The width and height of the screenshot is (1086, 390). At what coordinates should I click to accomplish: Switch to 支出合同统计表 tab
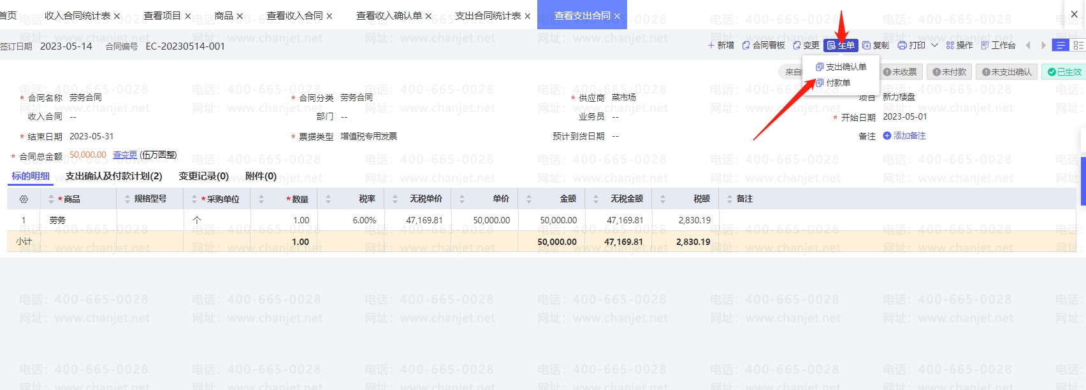488,15
